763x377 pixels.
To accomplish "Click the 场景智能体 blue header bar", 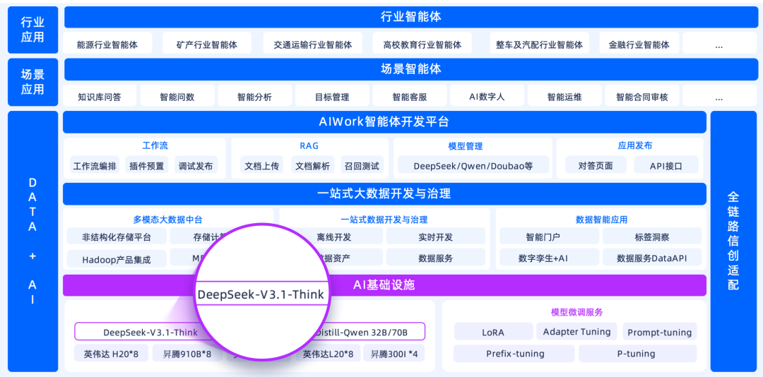I will point(411,70).
